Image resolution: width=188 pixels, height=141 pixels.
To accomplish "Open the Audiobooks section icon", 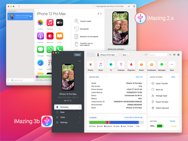I will 151,65.
